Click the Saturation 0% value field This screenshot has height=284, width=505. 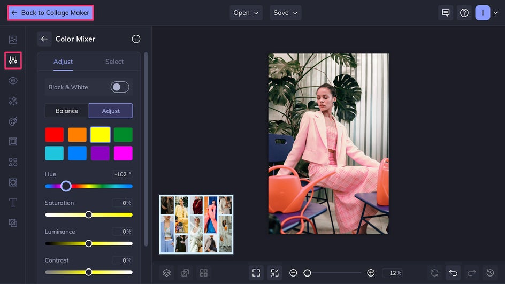(122, 203)
